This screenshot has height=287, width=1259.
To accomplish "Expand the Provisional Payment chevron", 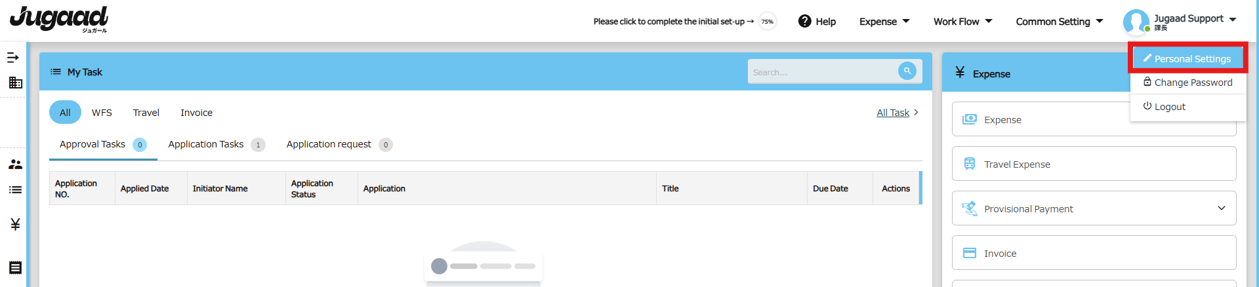I will click(x=1222, y=208).
